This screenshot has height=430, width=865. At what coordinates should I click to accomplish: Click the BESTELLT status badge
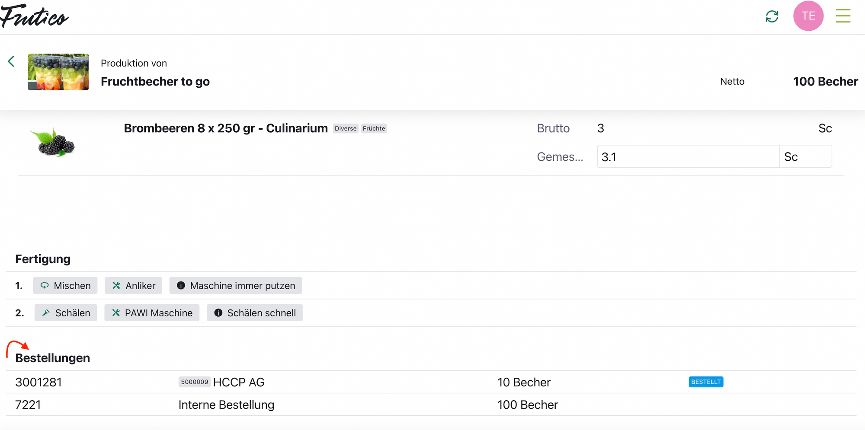coord(706,382)
